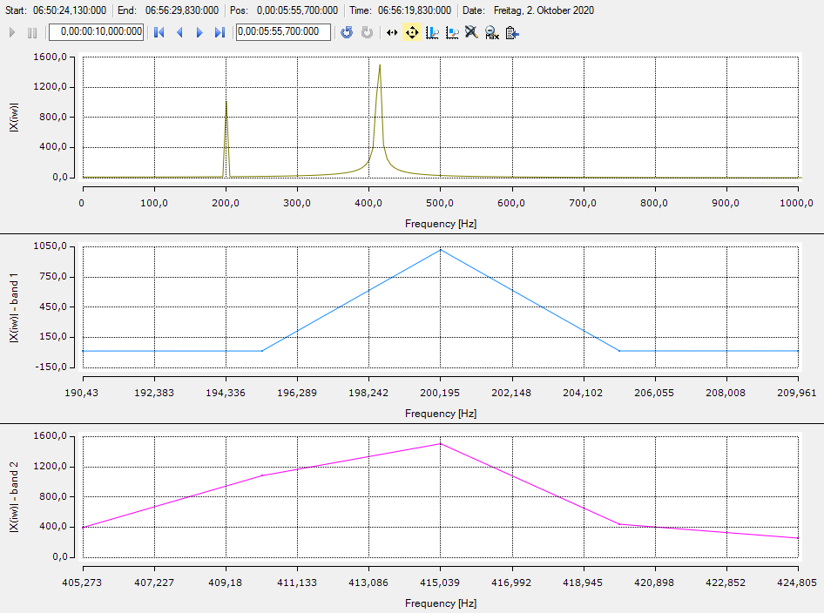Screen dimensions: 824x613
Task: Click the date Freitag, 2. Oktober 2020
Action: tap(544, 10)
